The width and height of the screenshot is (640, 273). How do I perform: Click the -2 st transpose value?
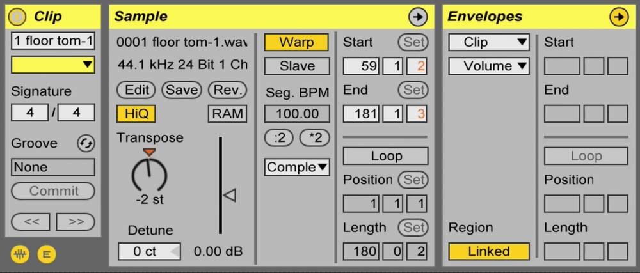149,199
